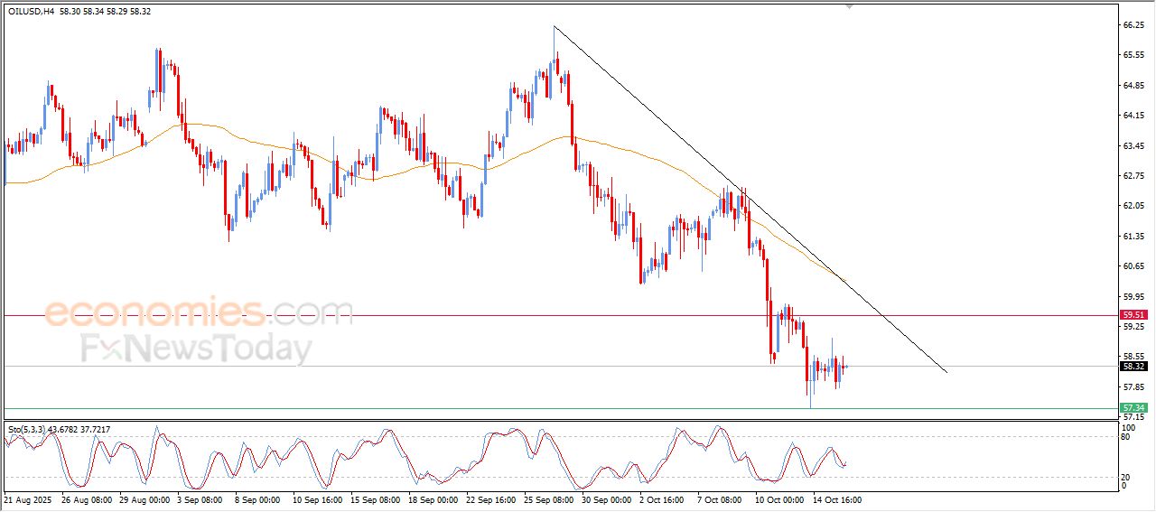Image resolution: width=1156 pixels, height=512 pixels.
Task: Click the red 59.51 price level tag
Action: coord(1133,315)
